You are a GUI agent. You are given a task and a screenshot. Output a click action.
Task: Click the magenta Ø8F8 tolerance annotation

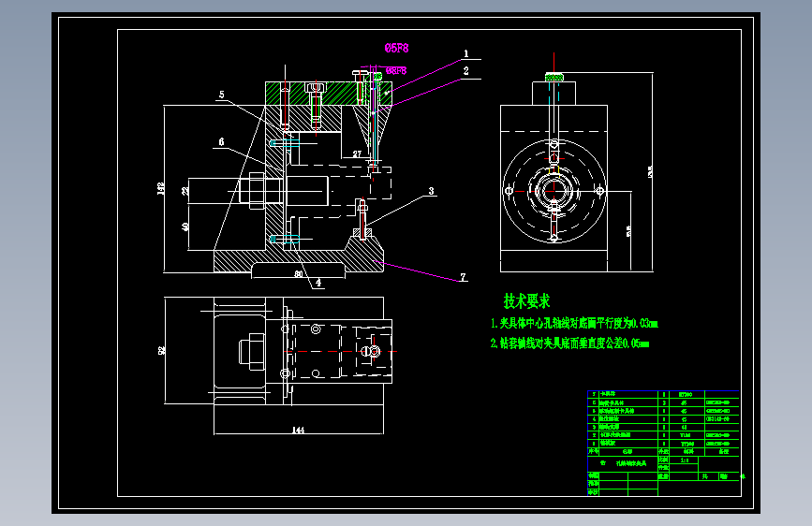[396, 70]
